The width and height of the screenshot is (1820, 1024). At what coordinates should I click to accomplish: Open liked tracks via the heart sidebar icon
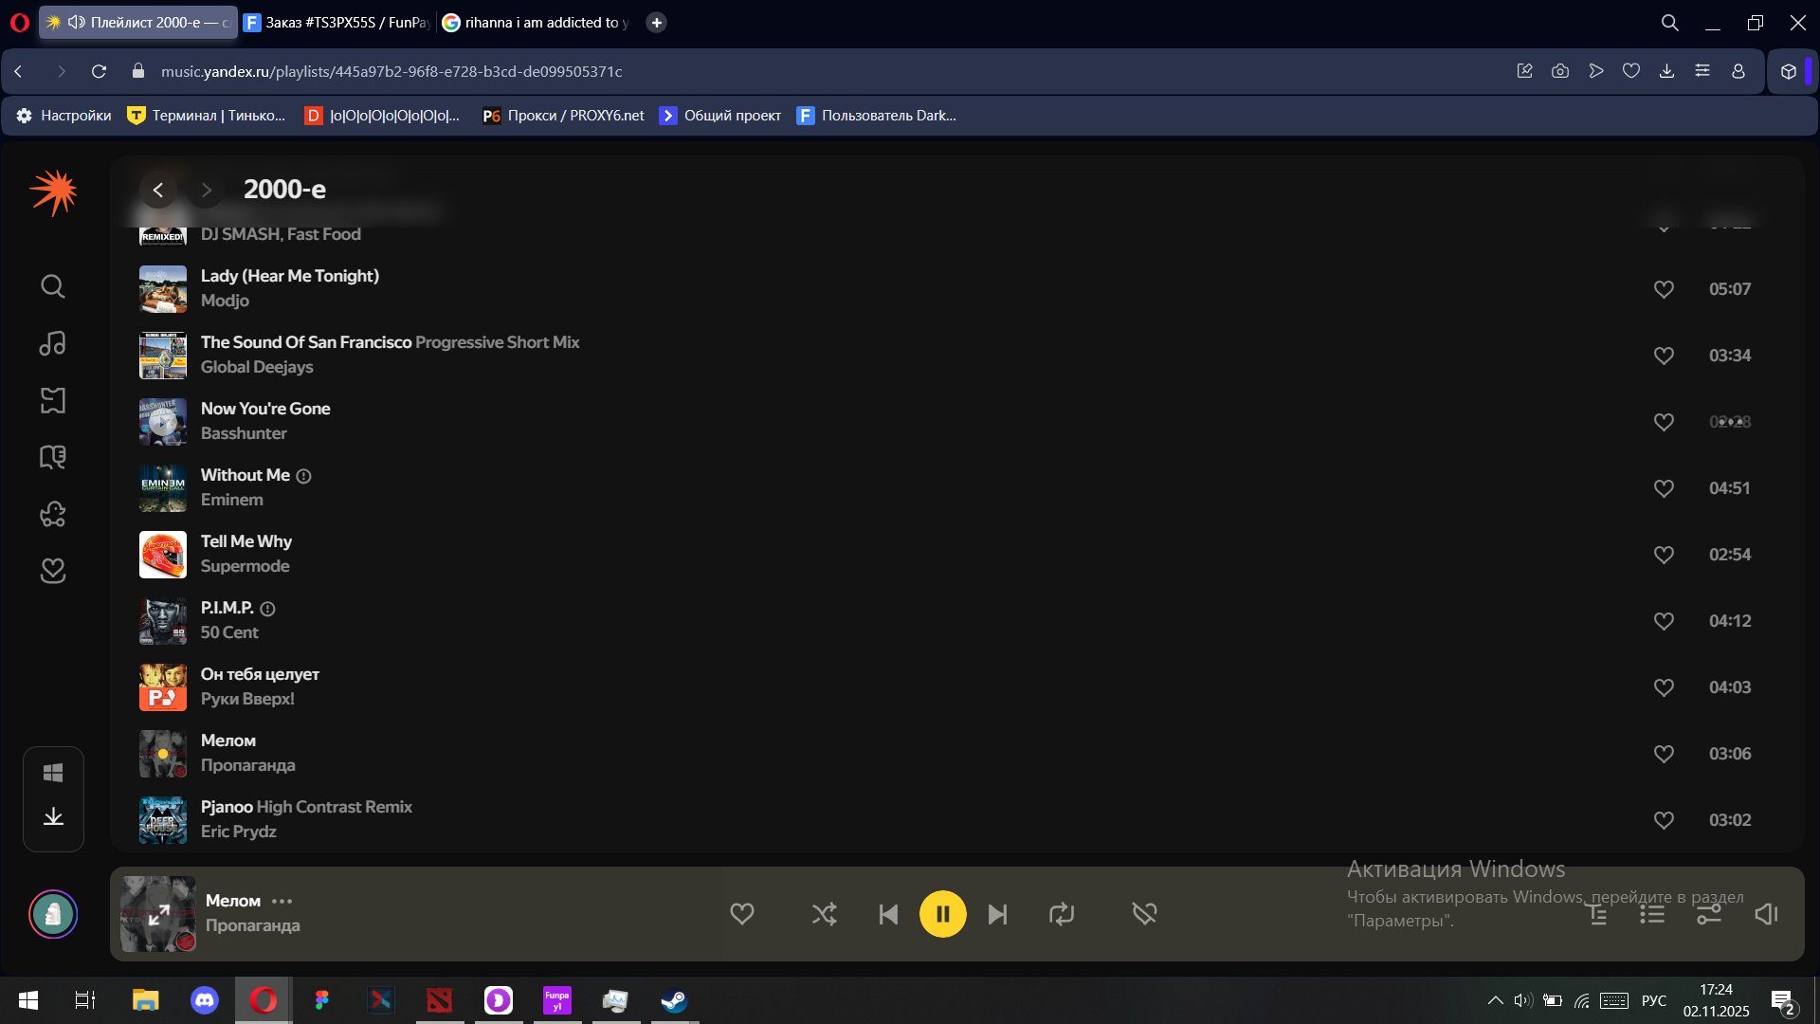click(52, 571)
